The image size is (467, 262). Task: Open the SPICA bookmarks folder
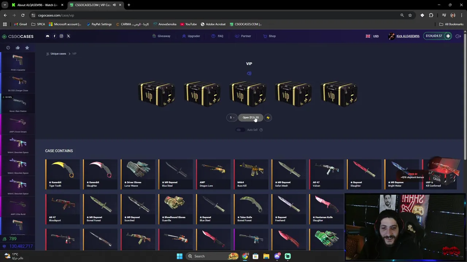[38, 24]
